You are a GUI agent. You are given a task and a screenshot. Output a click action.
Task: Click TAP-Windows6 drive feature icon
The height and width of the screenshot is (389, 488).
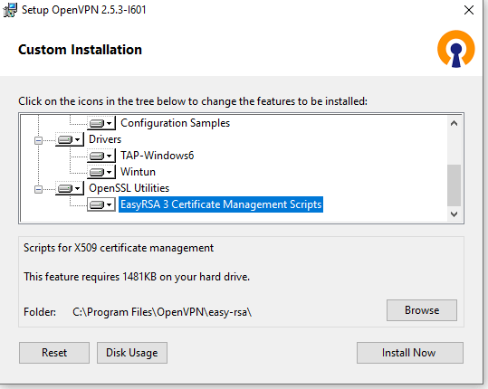[101, 156]
